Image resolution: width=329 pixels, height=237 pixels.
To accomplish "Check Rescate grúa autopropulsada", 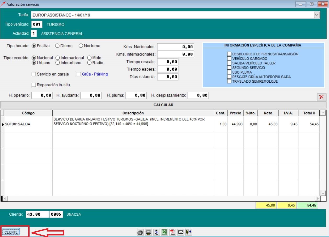I will pyautogui.click(x=229, y=77).
